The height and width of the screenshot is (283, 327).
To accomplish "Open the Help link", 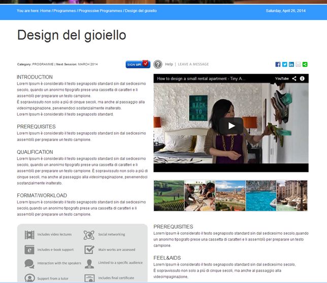I will point(169,64).
